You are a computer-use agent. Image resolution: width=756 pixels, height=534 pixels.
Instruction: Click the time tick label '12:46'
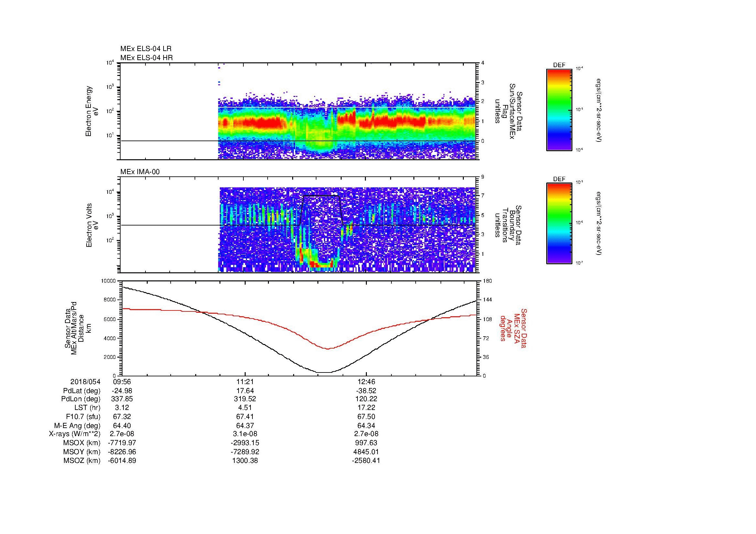coord(367,382)
